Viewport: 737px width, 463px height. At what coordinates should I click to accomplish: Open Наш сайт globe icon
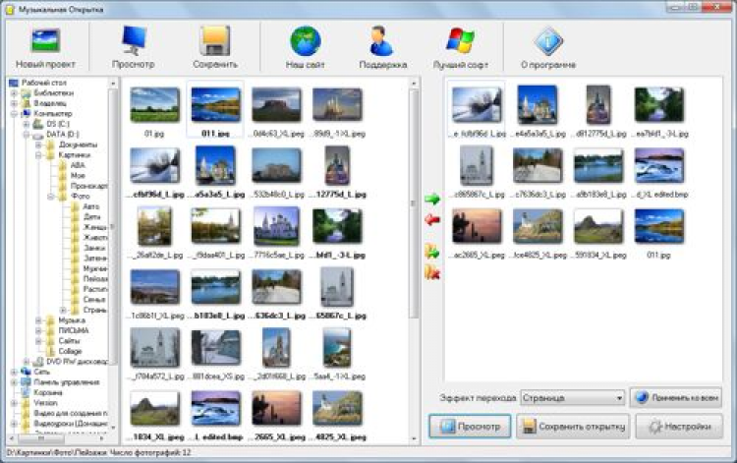pos(306,41)
